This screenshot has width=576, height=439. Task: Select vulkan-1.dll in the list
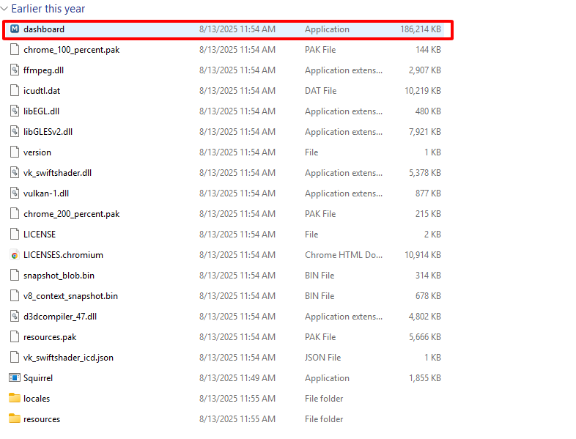pyautogui.click(x=46, y=193)
